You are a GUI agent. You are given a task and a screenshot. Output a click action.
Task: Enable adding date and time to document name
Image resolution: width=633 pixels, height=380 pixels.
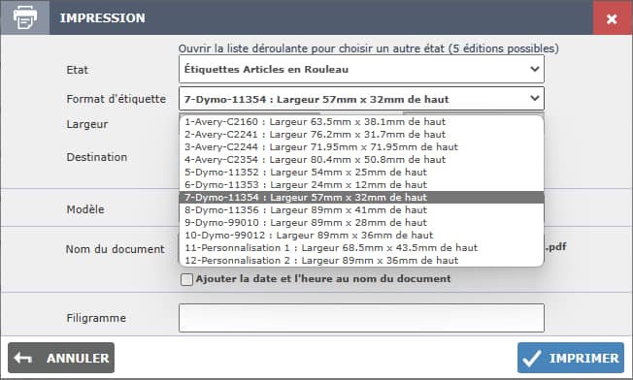pyautogui.click(x=186, y=279)
